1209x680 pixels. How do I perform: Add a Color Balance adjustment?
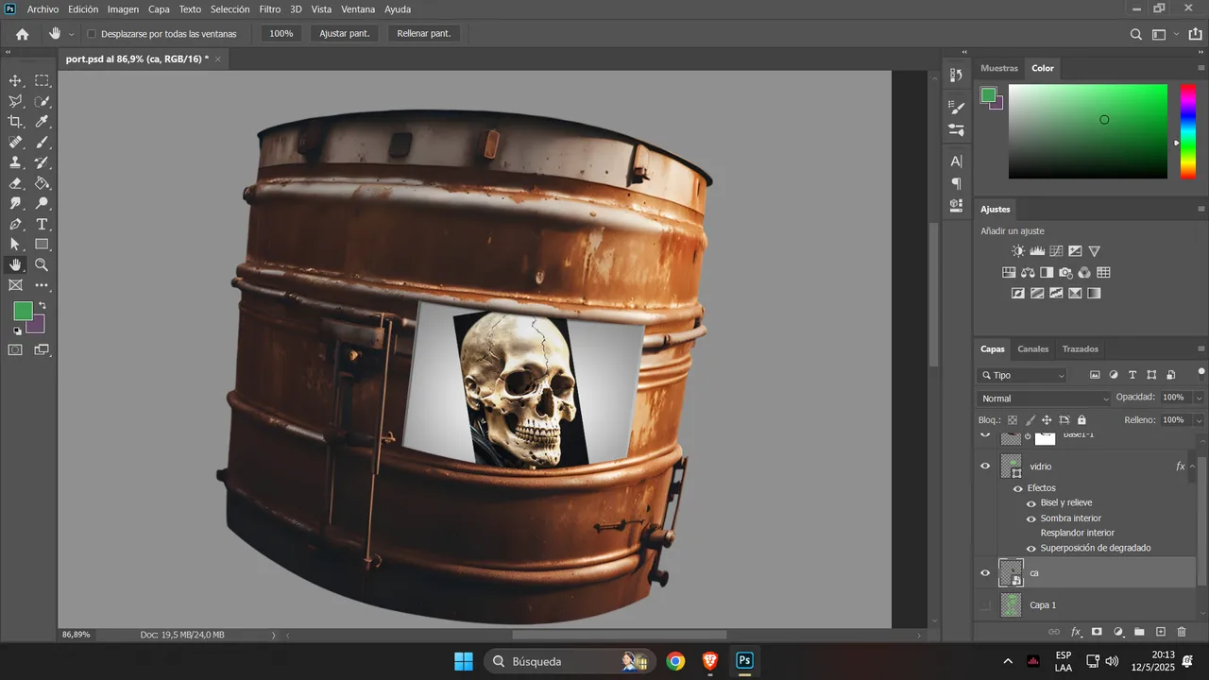pos(1028,273)
